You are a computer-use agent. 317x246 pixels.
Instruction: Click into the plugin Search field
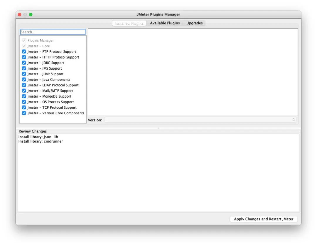pyautogui.click(x=53, y=32)
